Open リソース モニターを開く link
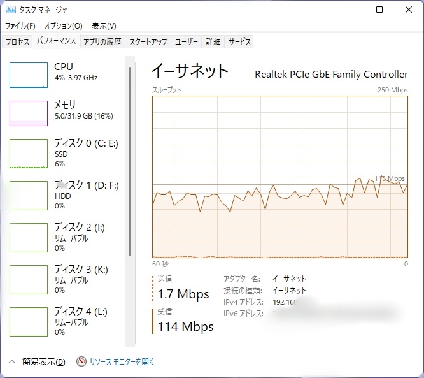 (x=122, y=361)
